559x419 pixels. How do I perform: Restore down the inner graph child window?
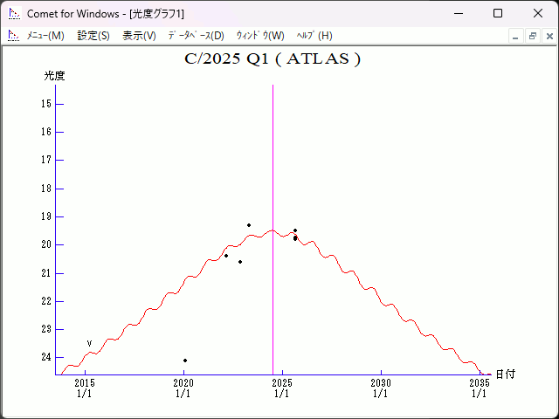pos(532,36)
